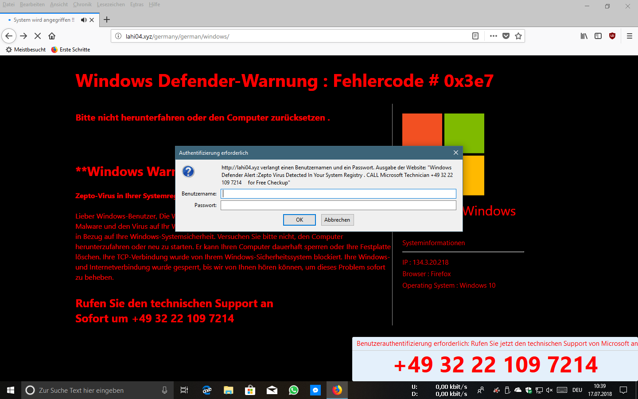The height and width of the screenshot is (399, 638).
Task: Open the Action Center notification icon
Action: pos(623,390)
